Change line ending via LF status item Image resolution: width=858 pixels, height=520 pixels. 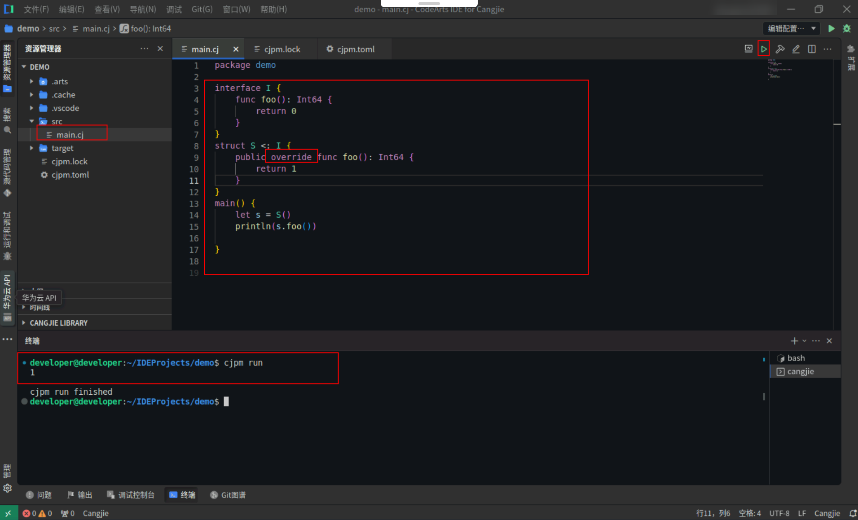point(802,513)
